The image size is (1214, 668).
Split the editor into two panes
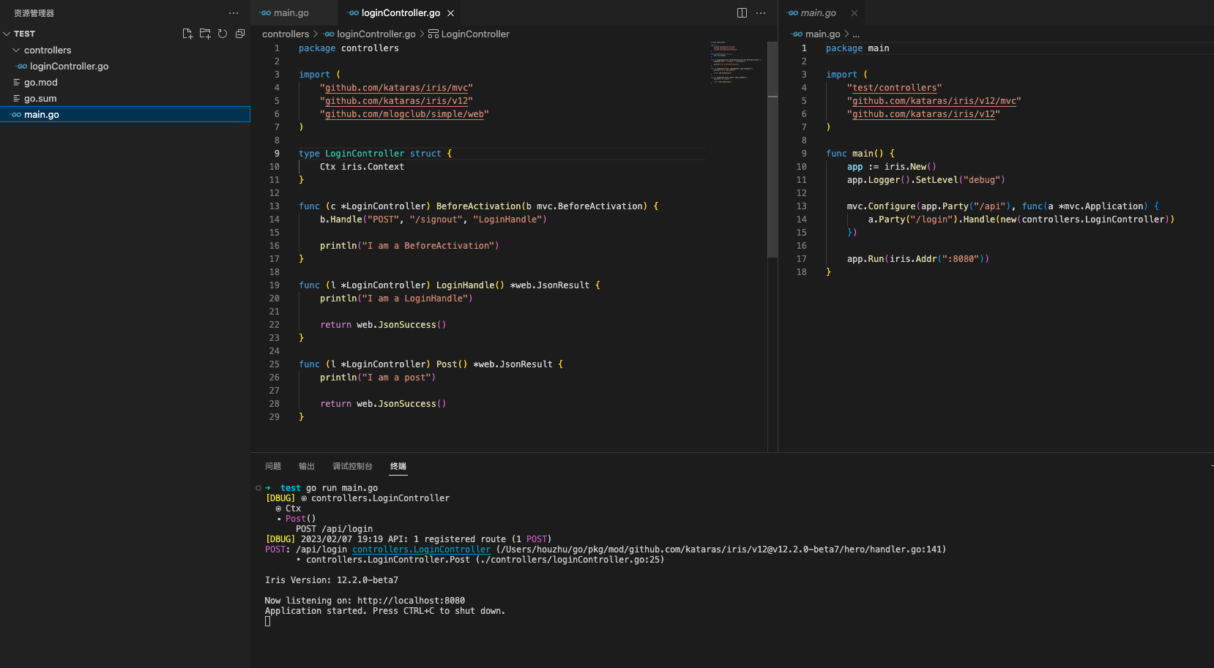(742, 12)
